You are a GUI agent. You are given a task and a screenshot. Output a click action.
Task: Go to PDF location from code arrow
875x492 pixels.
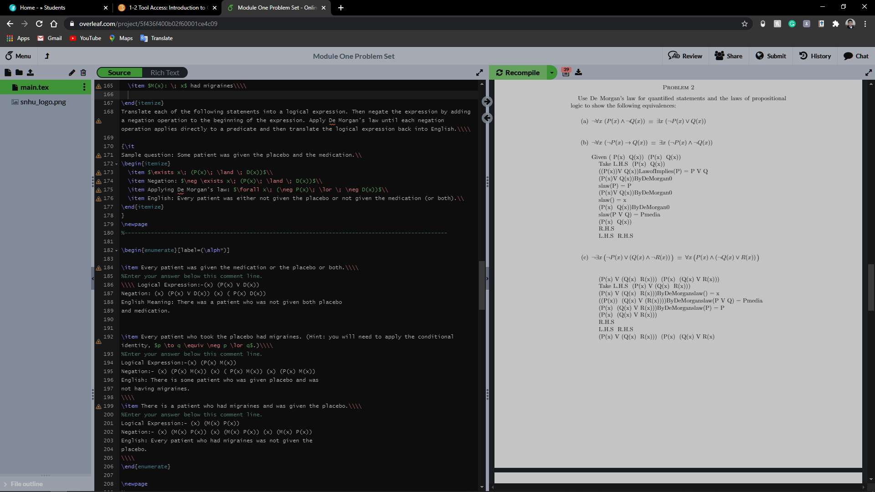[487, 102]
